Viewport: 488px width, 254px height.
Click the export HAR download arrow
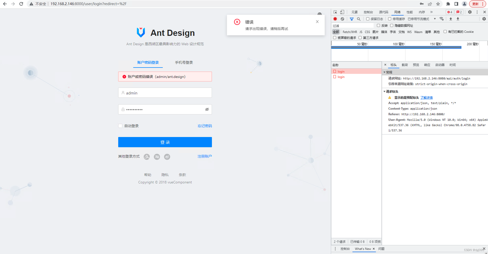pyautogui.click(x=458, y=19)
